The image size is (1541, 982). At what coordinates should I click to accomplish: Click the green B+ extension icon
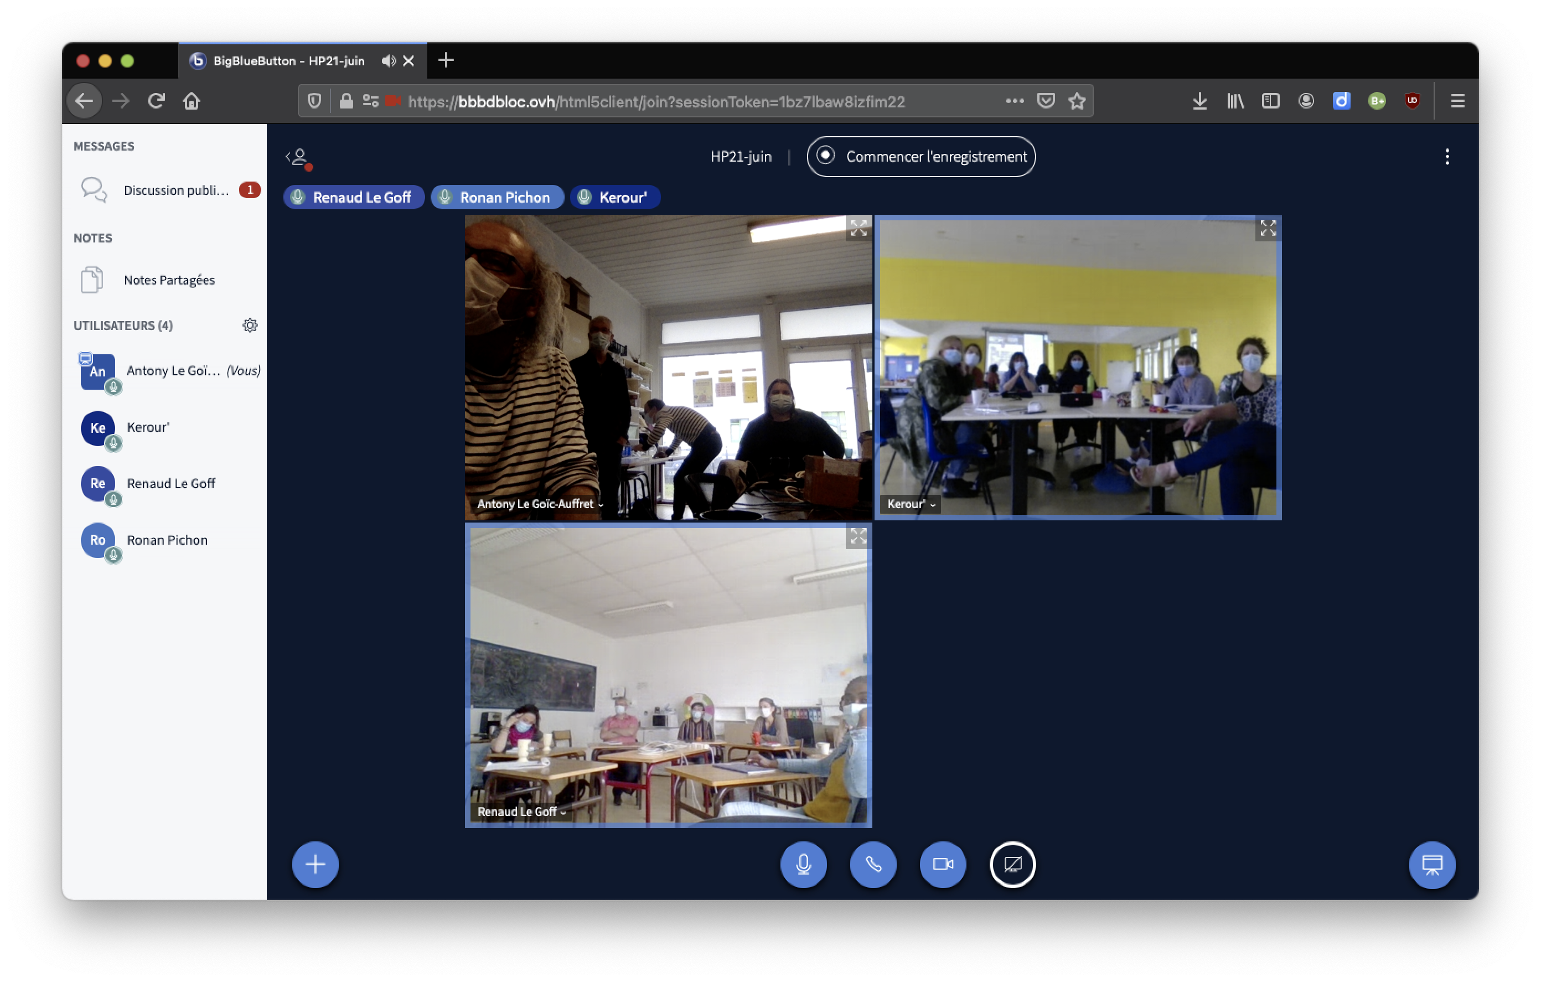coord(1377,101)
